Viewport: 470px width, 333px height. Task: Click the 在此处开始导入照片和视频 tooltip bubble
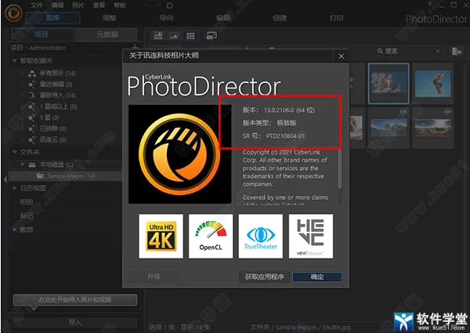75,300
